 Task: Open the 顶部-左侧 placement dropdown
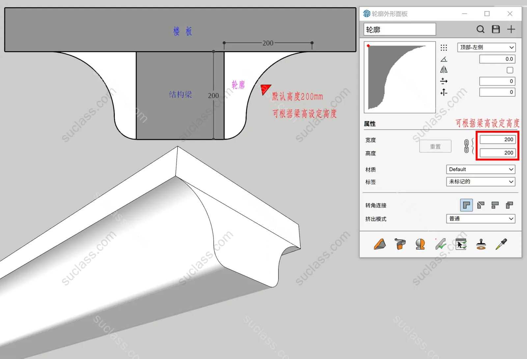[486, 47]
